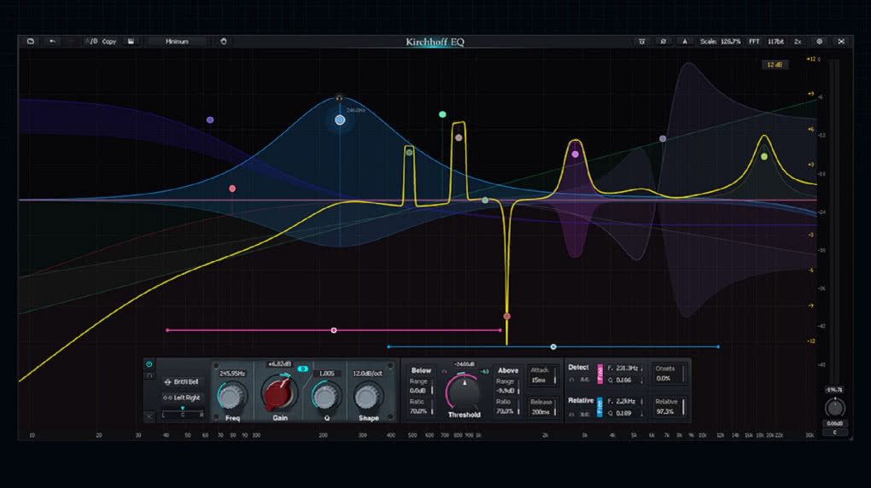
Task: Click the Relative F. 2.2kHz field
Action: (x=624, y=401)
